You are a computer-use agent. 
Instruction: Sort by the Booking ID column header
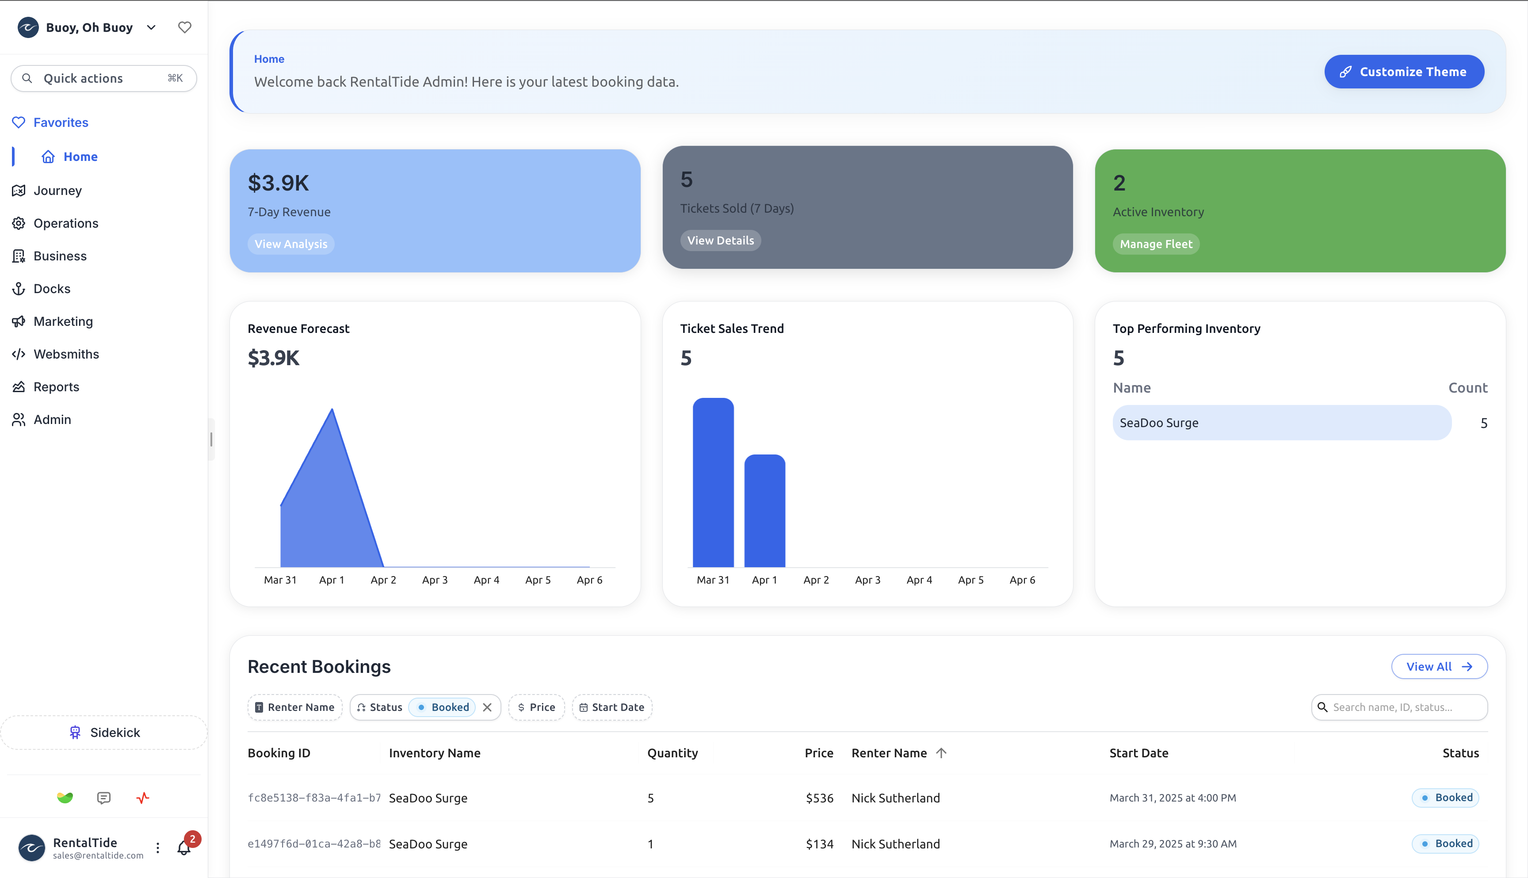click(x=279, y=753)
